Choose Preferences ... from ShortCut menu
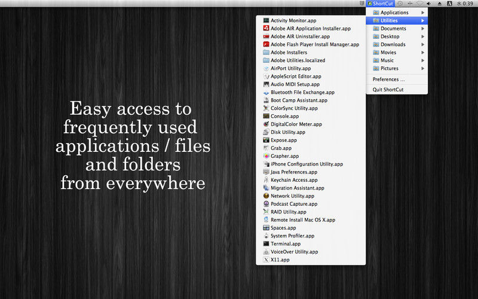Image resolution: width=478 pixels, height=299 pixels. coord(397,80)
